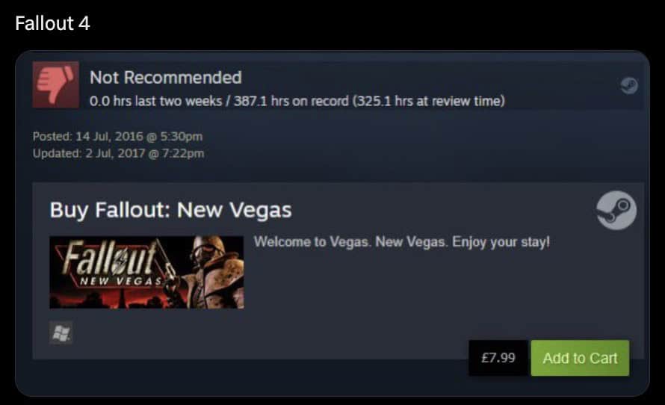
Task: Click the Not Recommended heading text
Action: pos(166,78)
